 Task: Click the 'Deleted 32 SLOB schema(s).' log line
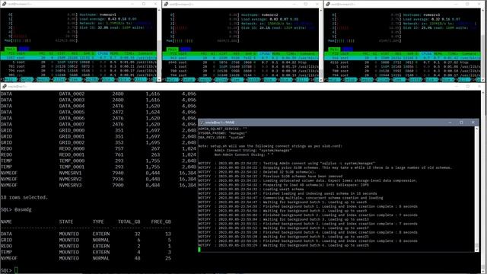(x=257, y=172)
